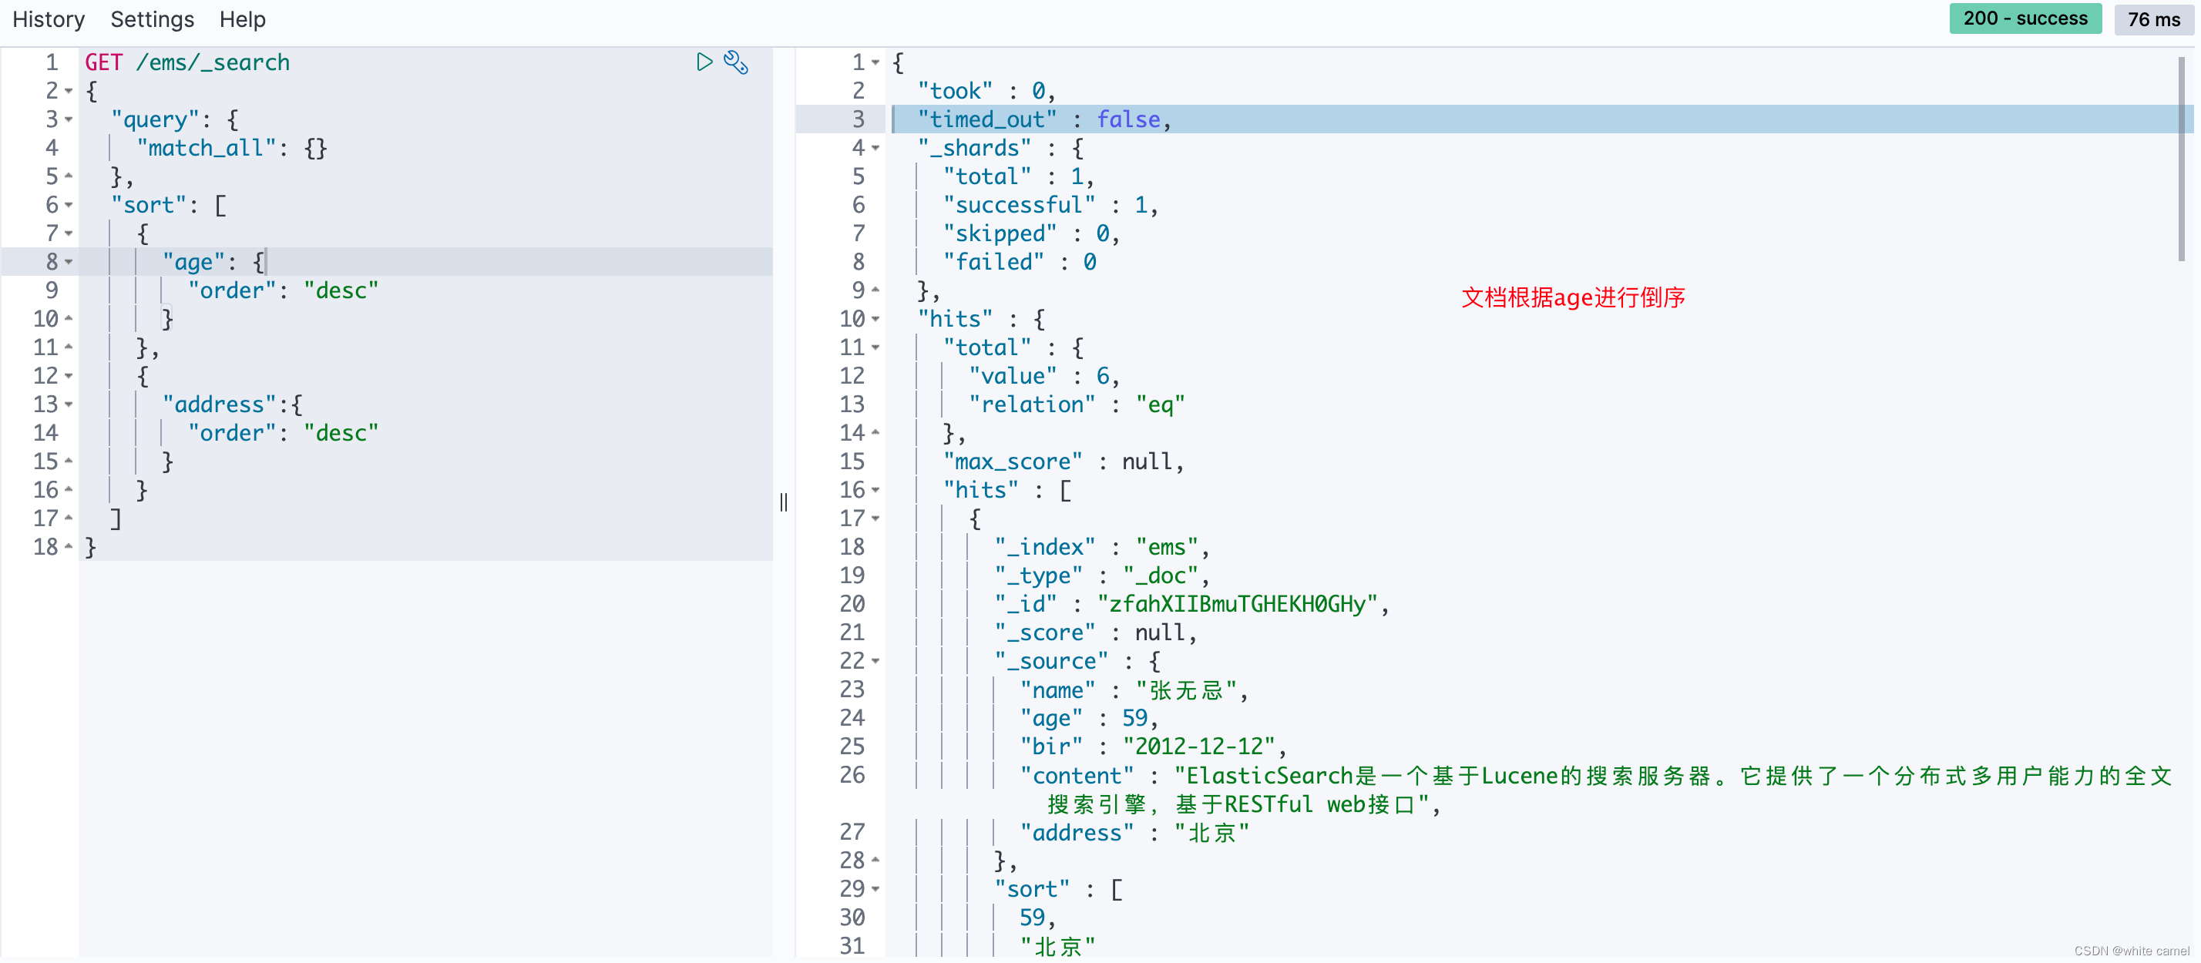The height and width of the screenshot is (963, 2201).
Task: Run the request with the play icon
Action: click(704, 62)
